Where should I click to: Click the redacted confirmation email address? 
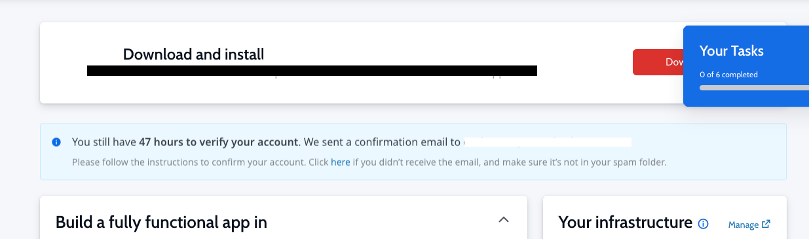[x=548, y=141]
